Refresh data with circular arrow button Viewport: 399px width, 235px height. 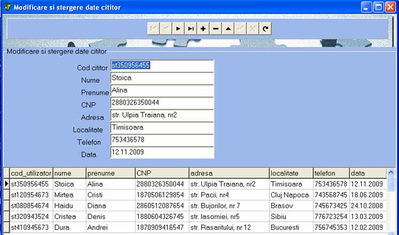[x=265, y=29]
